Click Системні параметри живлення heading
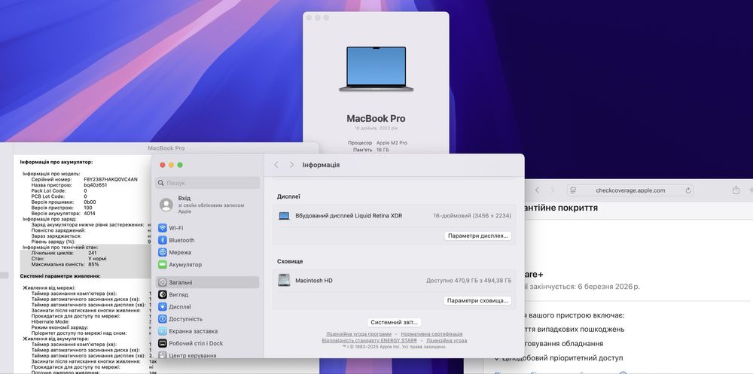 [x=60, y=276]
